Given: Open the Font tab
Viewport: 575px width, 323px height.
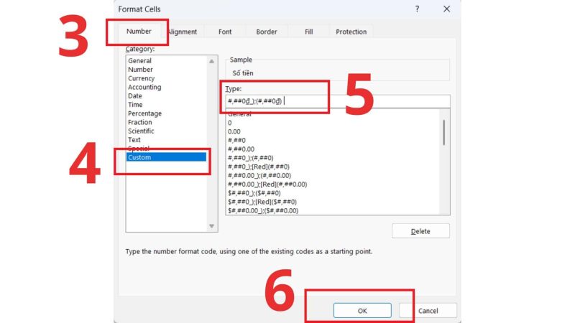Looking at the screenshot, I should (x=225, y=32).
